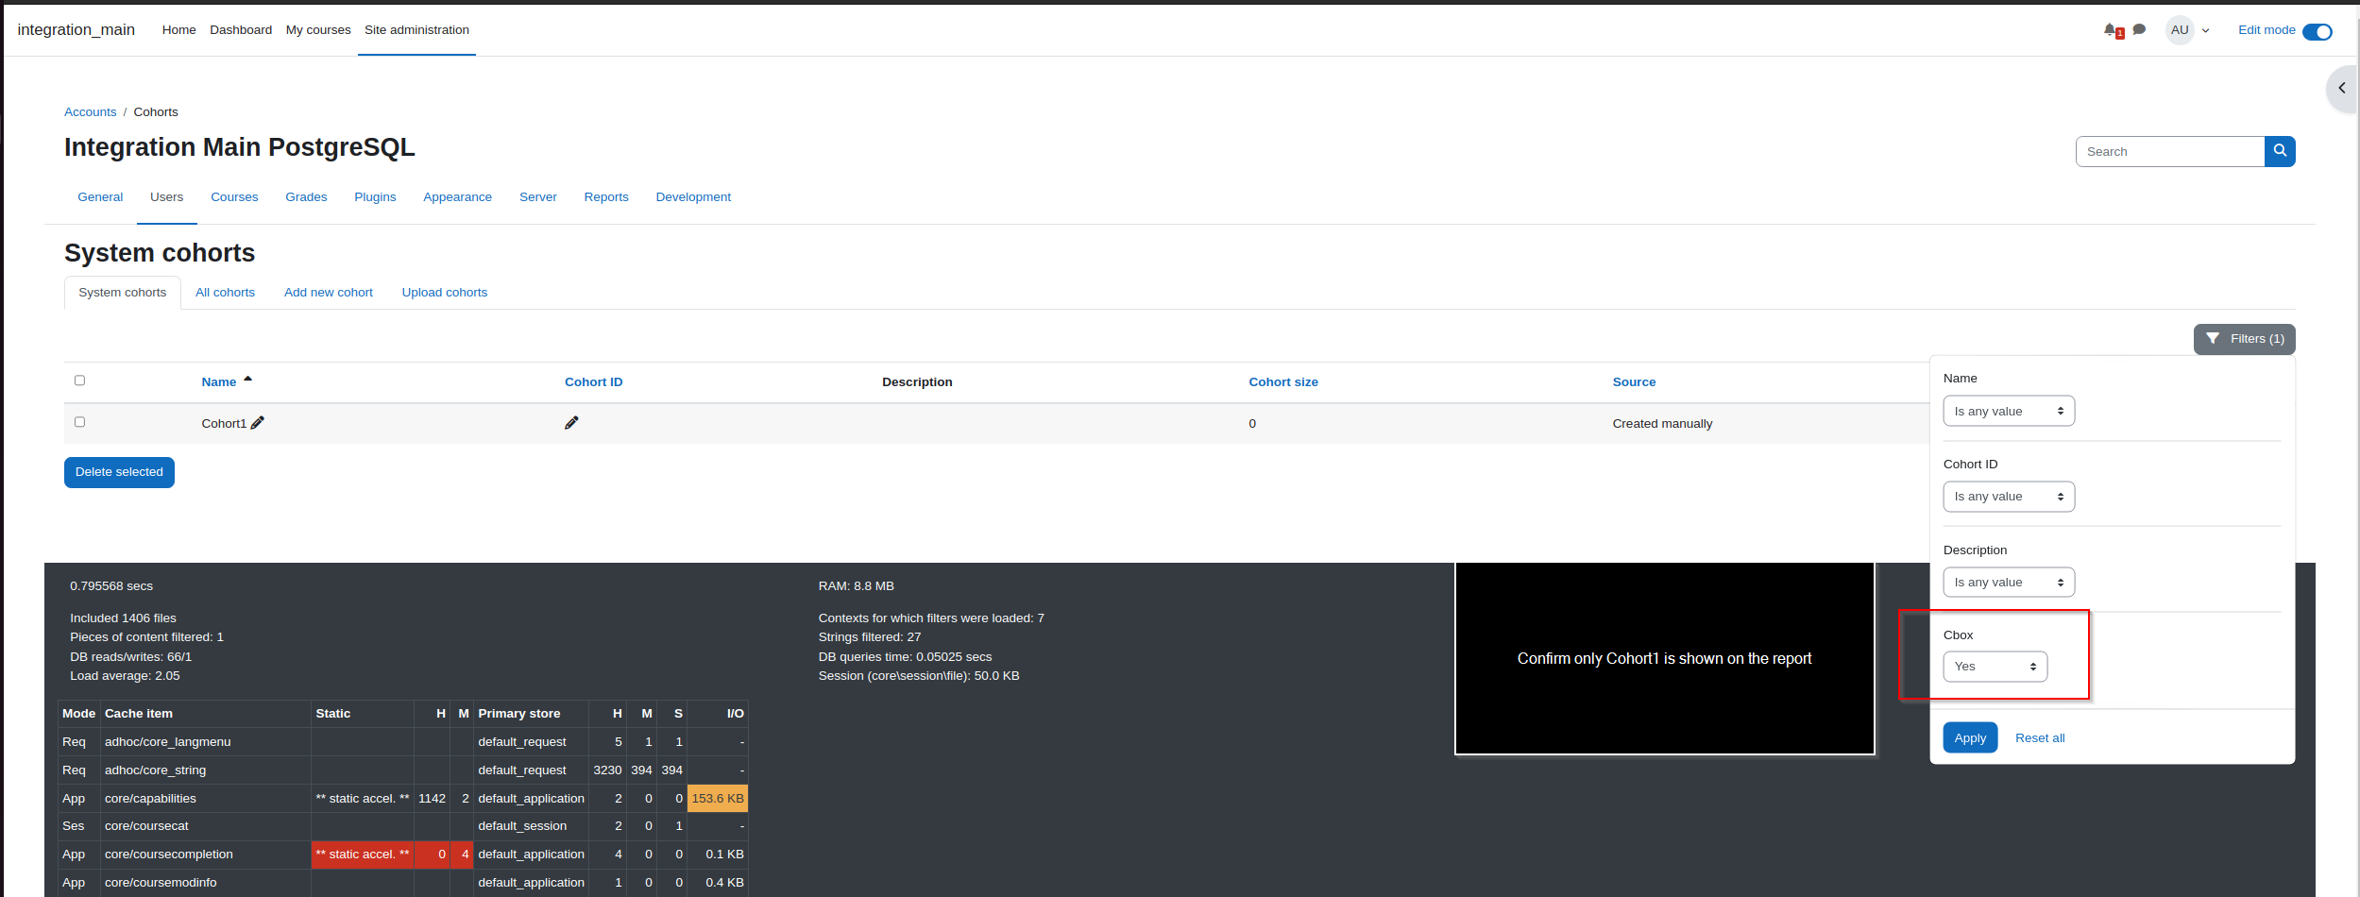The height and width of the screenshot is (897, 2360).
Task: Open the Upload cohorts tab
Action: point(445,293)
